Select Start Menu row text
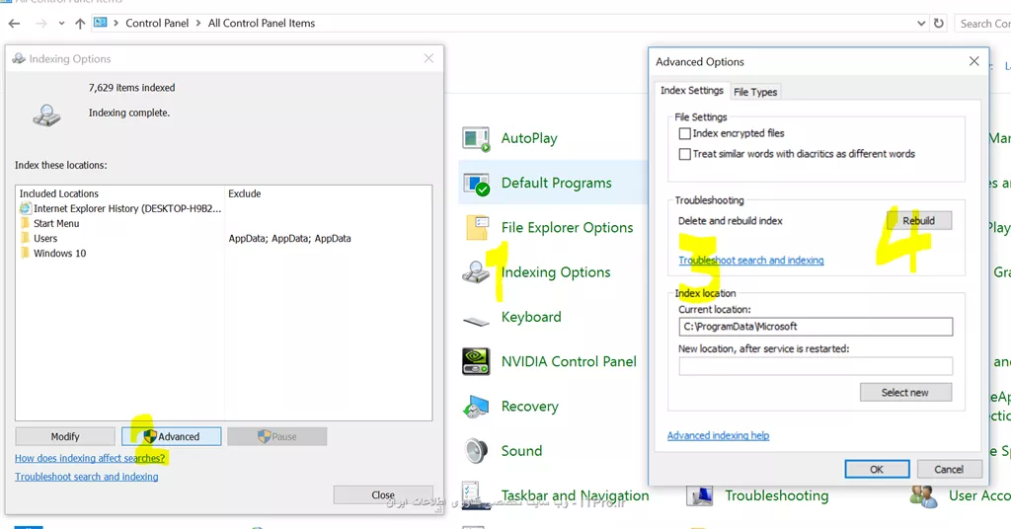This screenshot has width=1011, height=529. (x=56, y=224)
